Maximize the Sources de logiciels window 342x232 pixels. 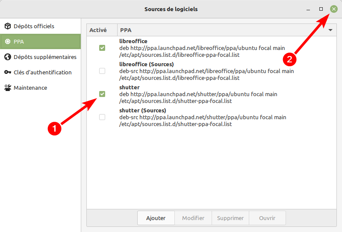[321, 9]
